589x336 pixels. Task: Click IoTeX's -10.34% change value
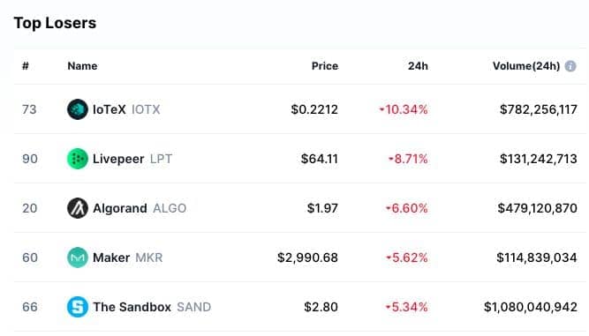point(404,109)
